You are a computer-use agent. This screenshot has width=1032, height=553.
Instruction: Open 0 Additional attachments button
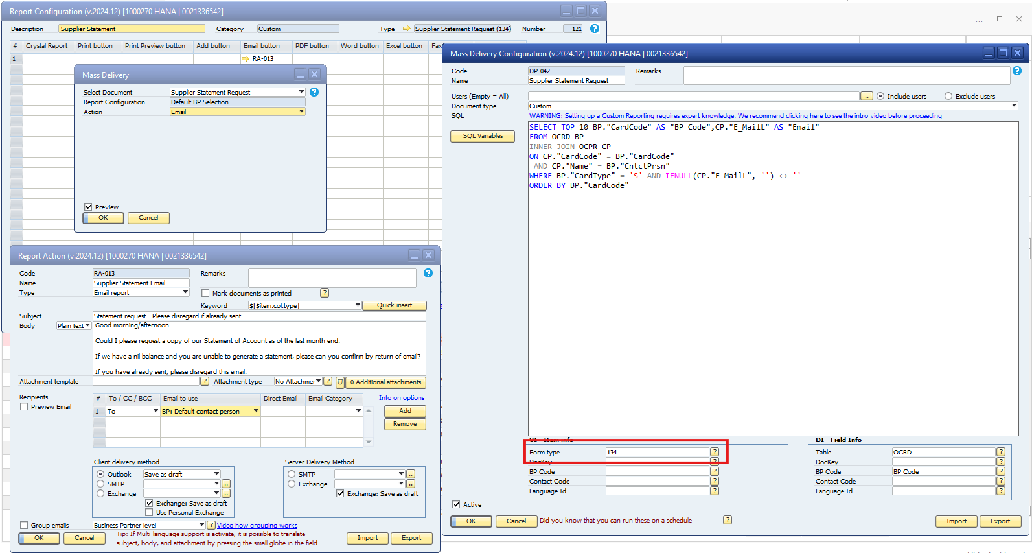click(x=386, y=382)
